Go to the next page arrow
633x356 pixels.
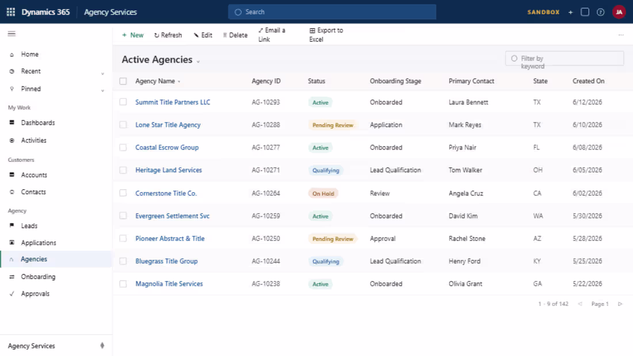click(620, 304)
